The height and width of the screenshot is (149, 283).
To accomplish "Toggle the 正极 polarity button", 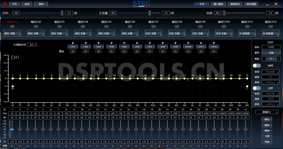I will [271, 52].
